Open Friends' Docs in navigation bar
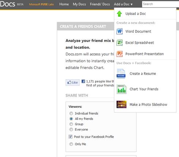This screenshot has height=157, width=179. point(100,4)
